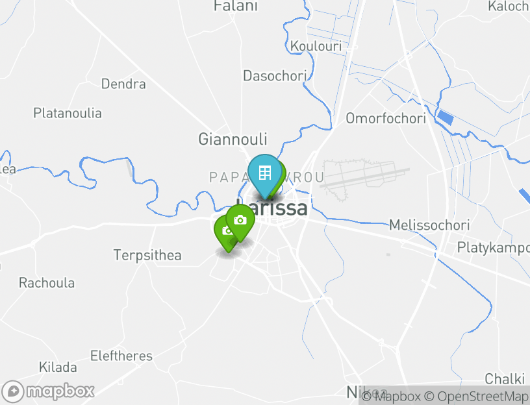Click the Omorfochori village label

(386, 119)
